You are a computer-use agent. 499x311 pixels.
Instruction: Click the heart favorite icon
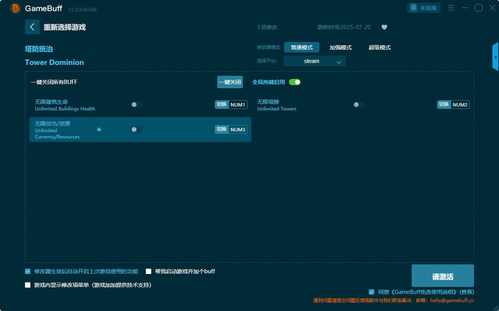pos(384,27)
